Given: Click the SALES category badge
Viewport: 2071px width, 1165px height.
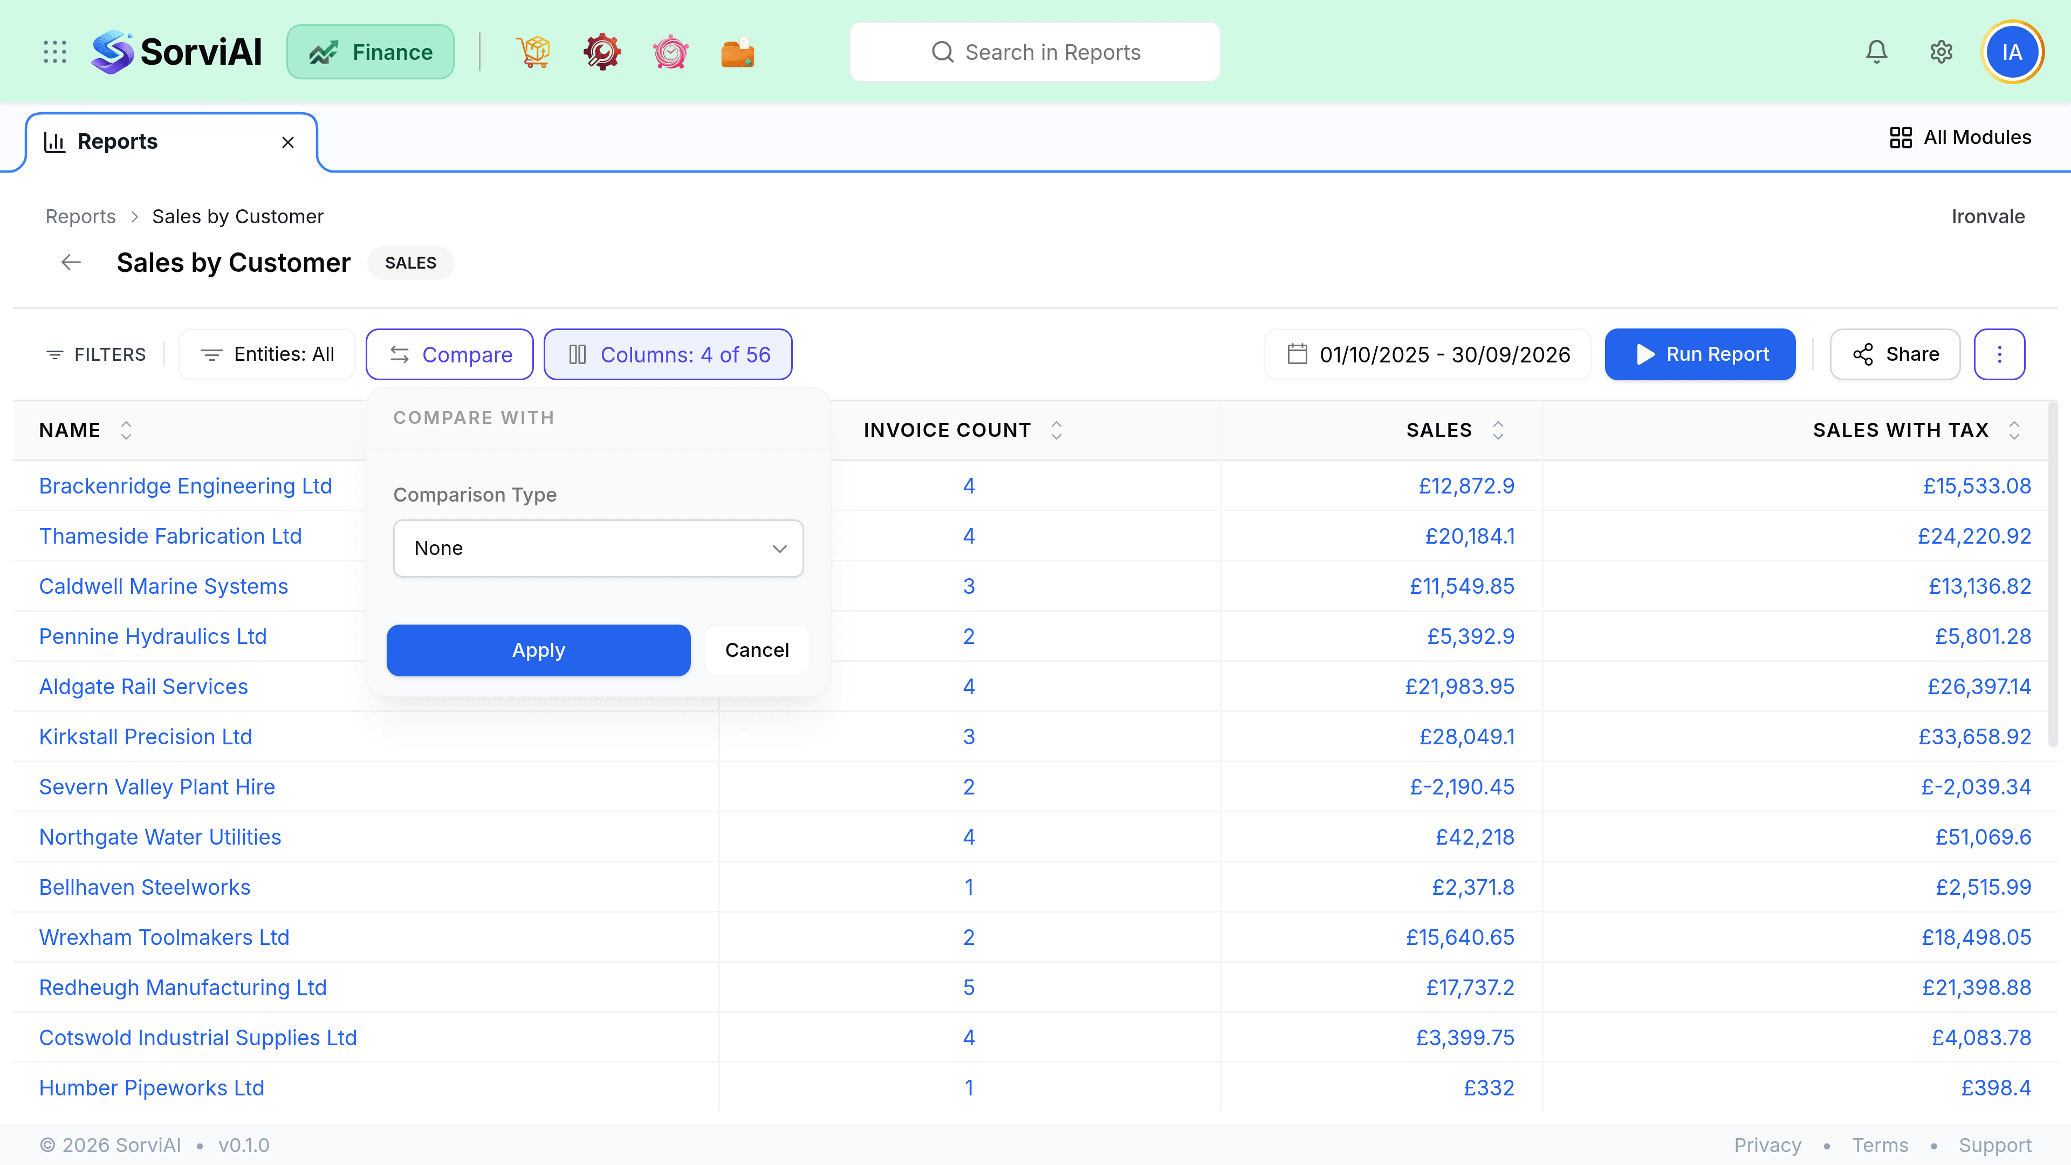Looking at the screenshot, I should (x=410, y=263).
